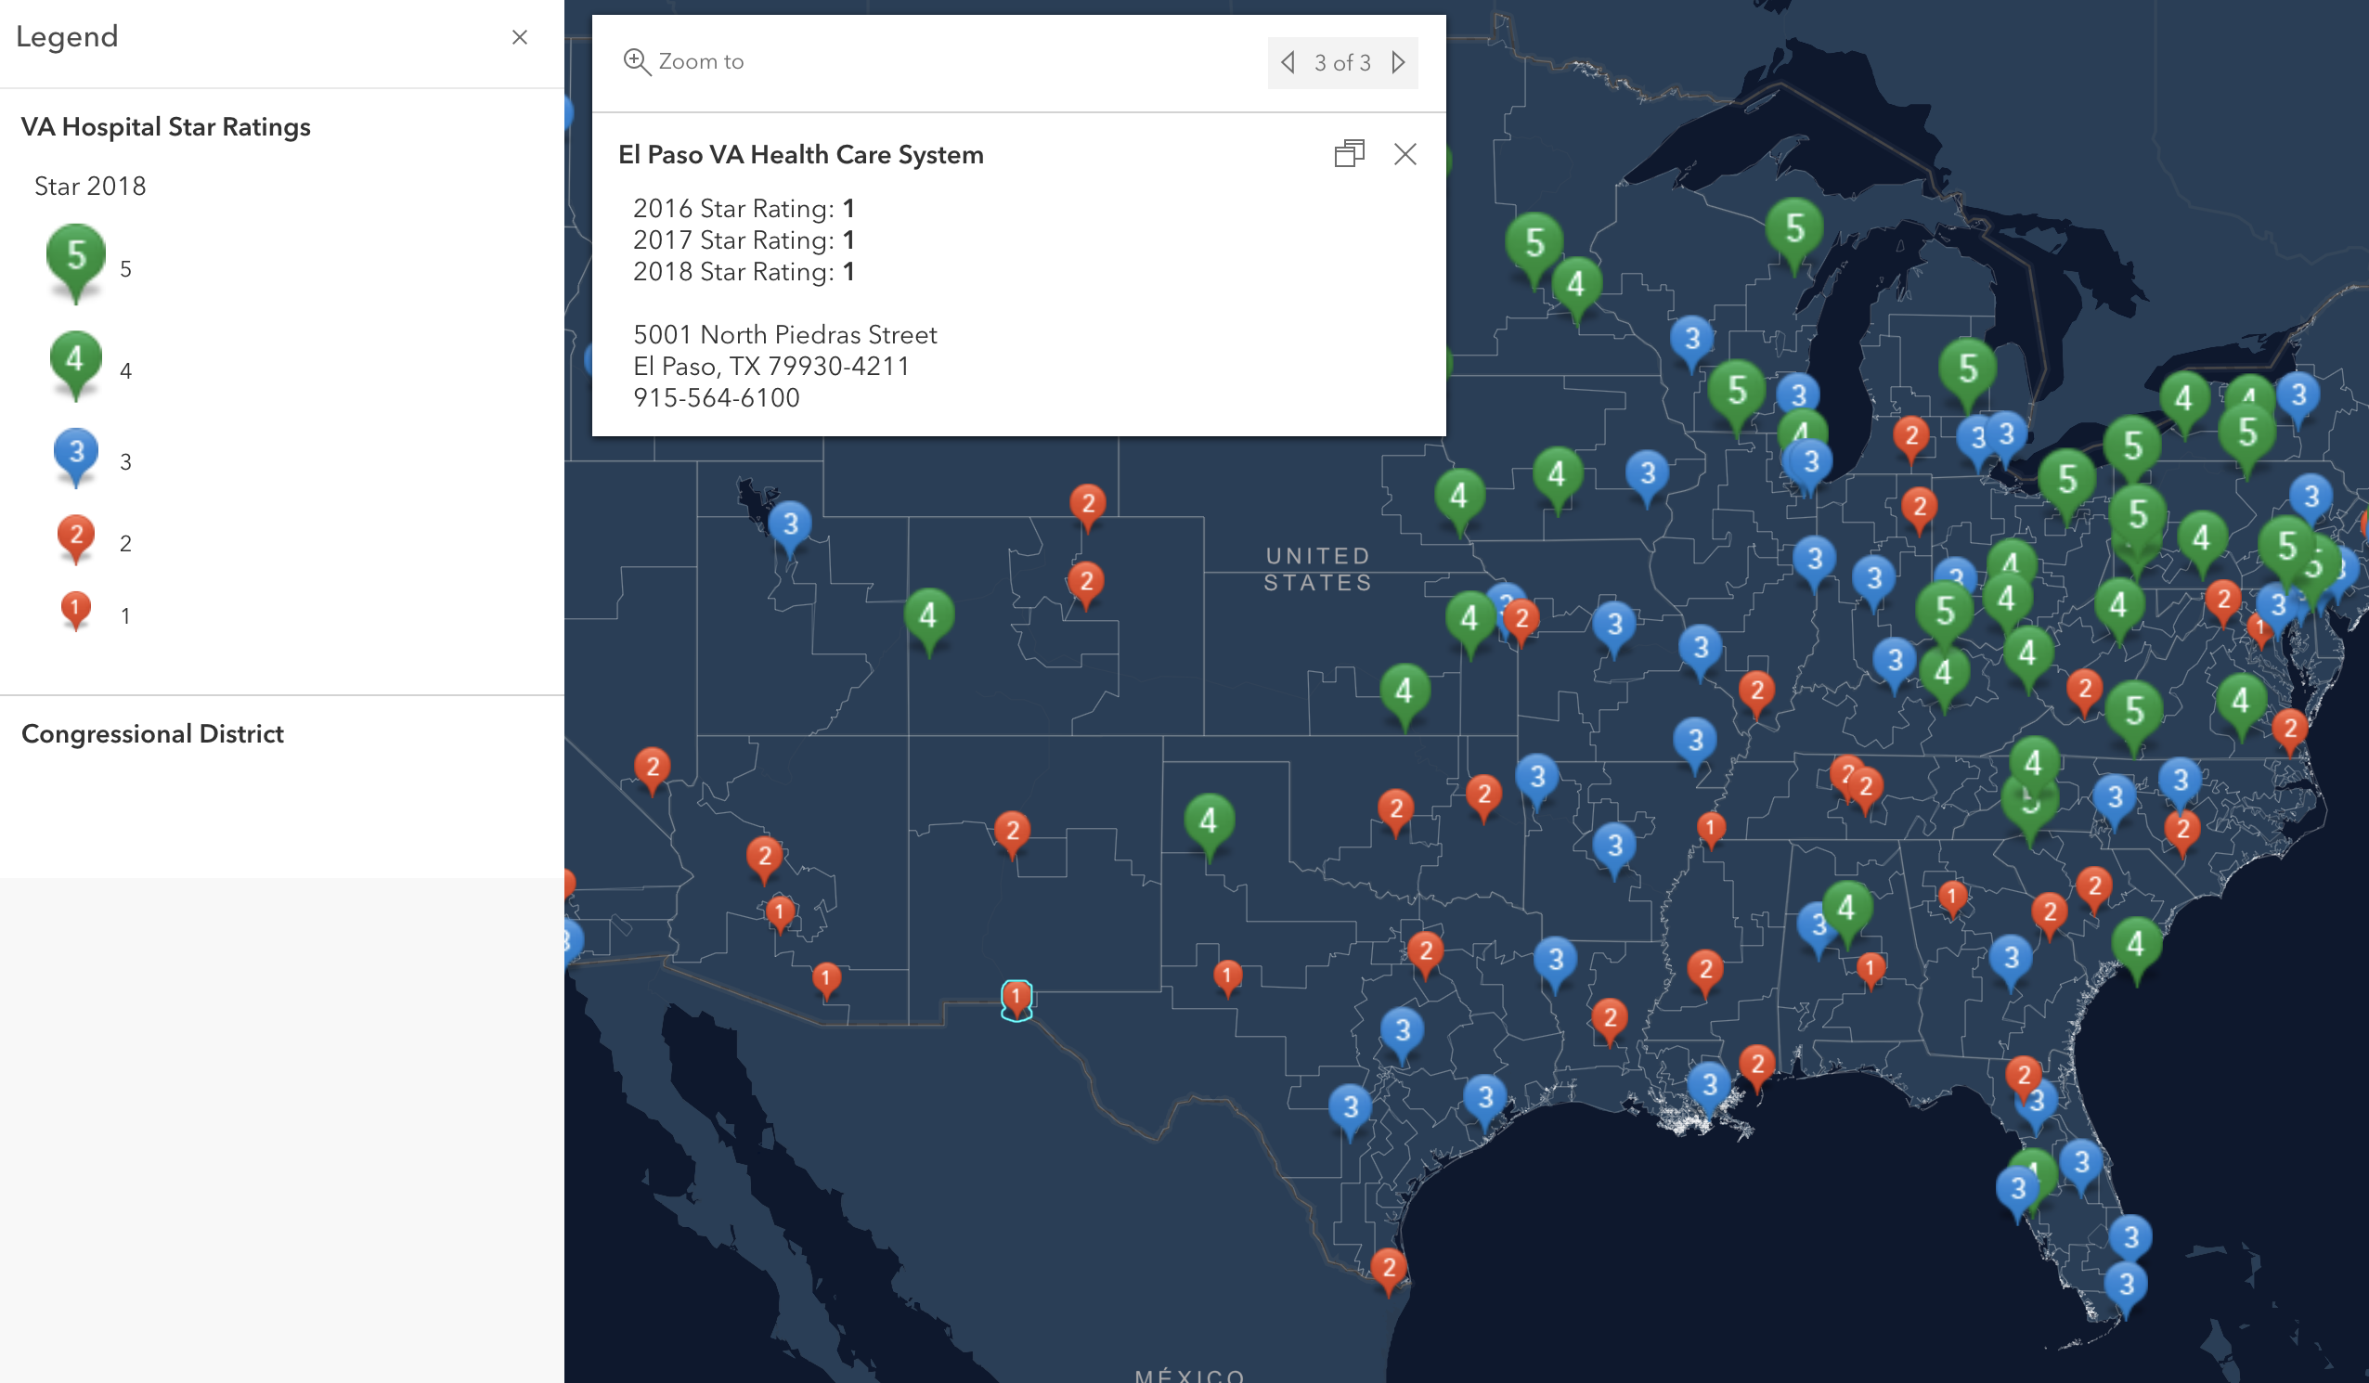Click the '2016 Star Rating: 1' line
Screen dimensions: 2369x1383
point(744,209)
